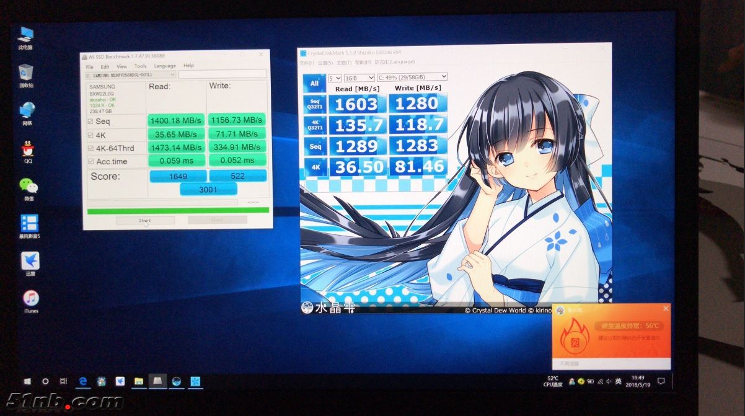
Task: Click the green benchmark progress bar
Action: click(178, 211)
